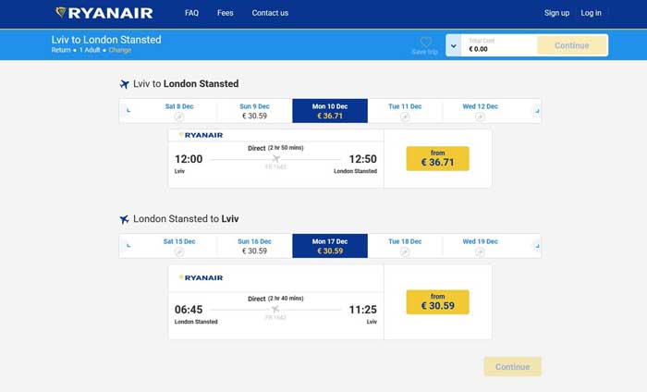Click the Change link under the route title
The height and width of the screenshot is (392, 647).
click(x=120, y=51)
